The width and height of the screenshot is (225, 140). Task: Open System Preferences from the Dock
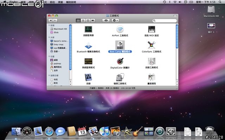pos(171,132)
